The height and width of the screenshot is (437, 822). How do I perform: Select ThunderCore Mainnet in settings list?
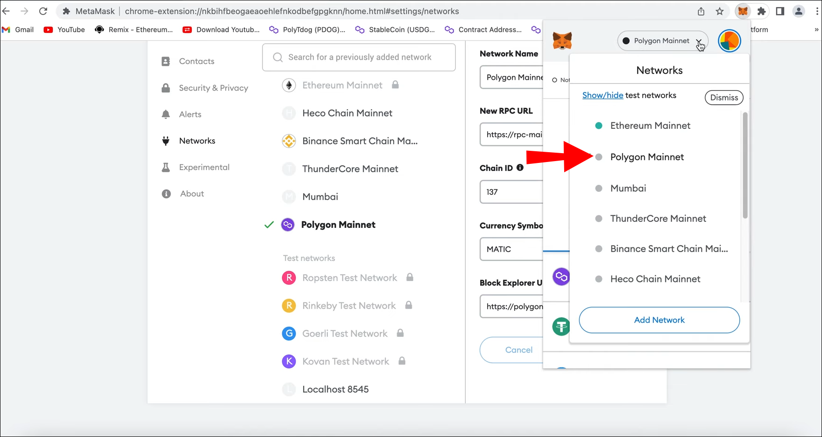[340, 169]
